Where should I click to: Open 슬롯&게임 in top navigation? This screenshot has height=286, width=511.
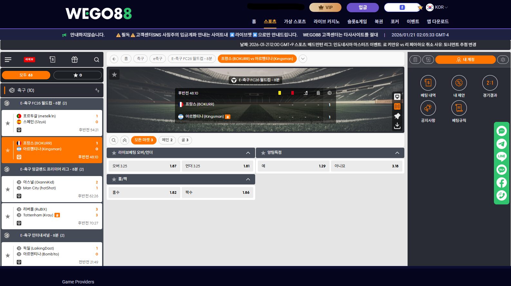(x=357, y=22)
